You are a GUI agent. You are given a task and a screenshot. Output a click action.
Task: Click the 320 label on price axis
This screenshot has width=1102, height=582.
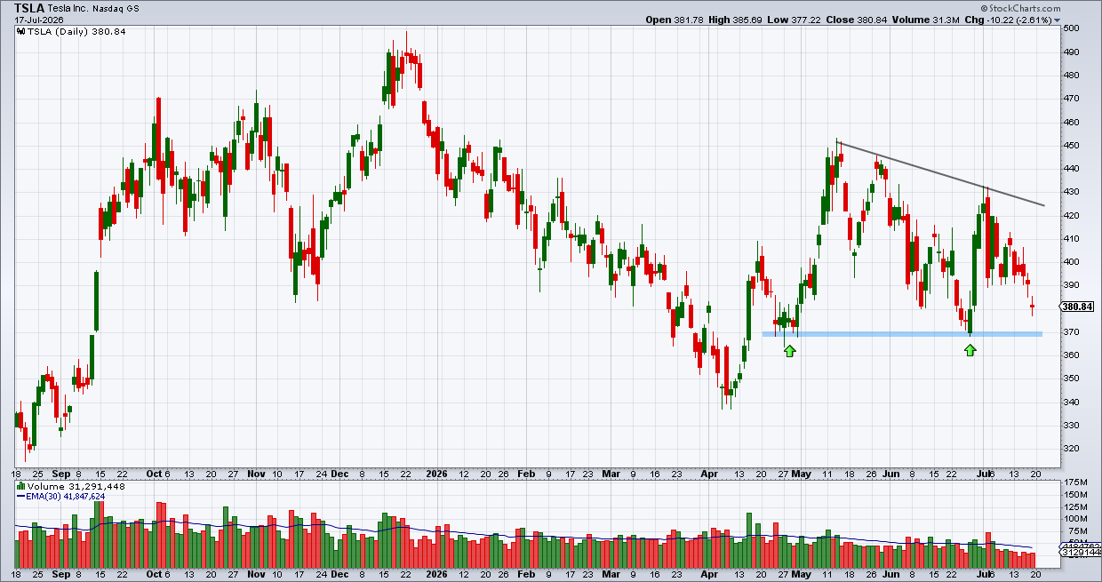tap(1071, 449)
